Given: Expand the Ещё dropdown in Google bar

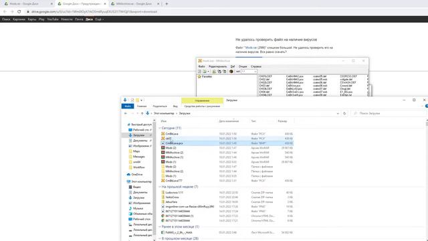Looking at the screenshot, I should 99,19.
